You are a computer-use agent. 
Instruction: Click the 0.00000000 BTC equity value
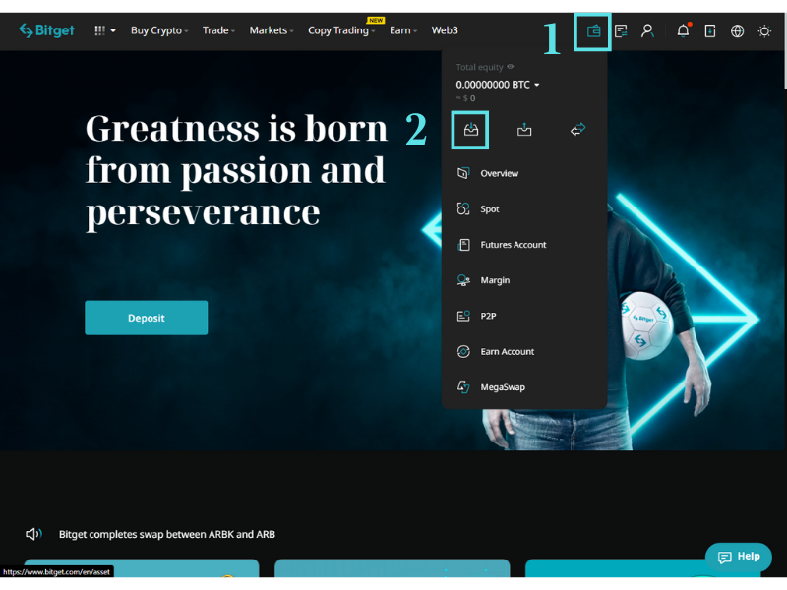[x=493, y=85]
